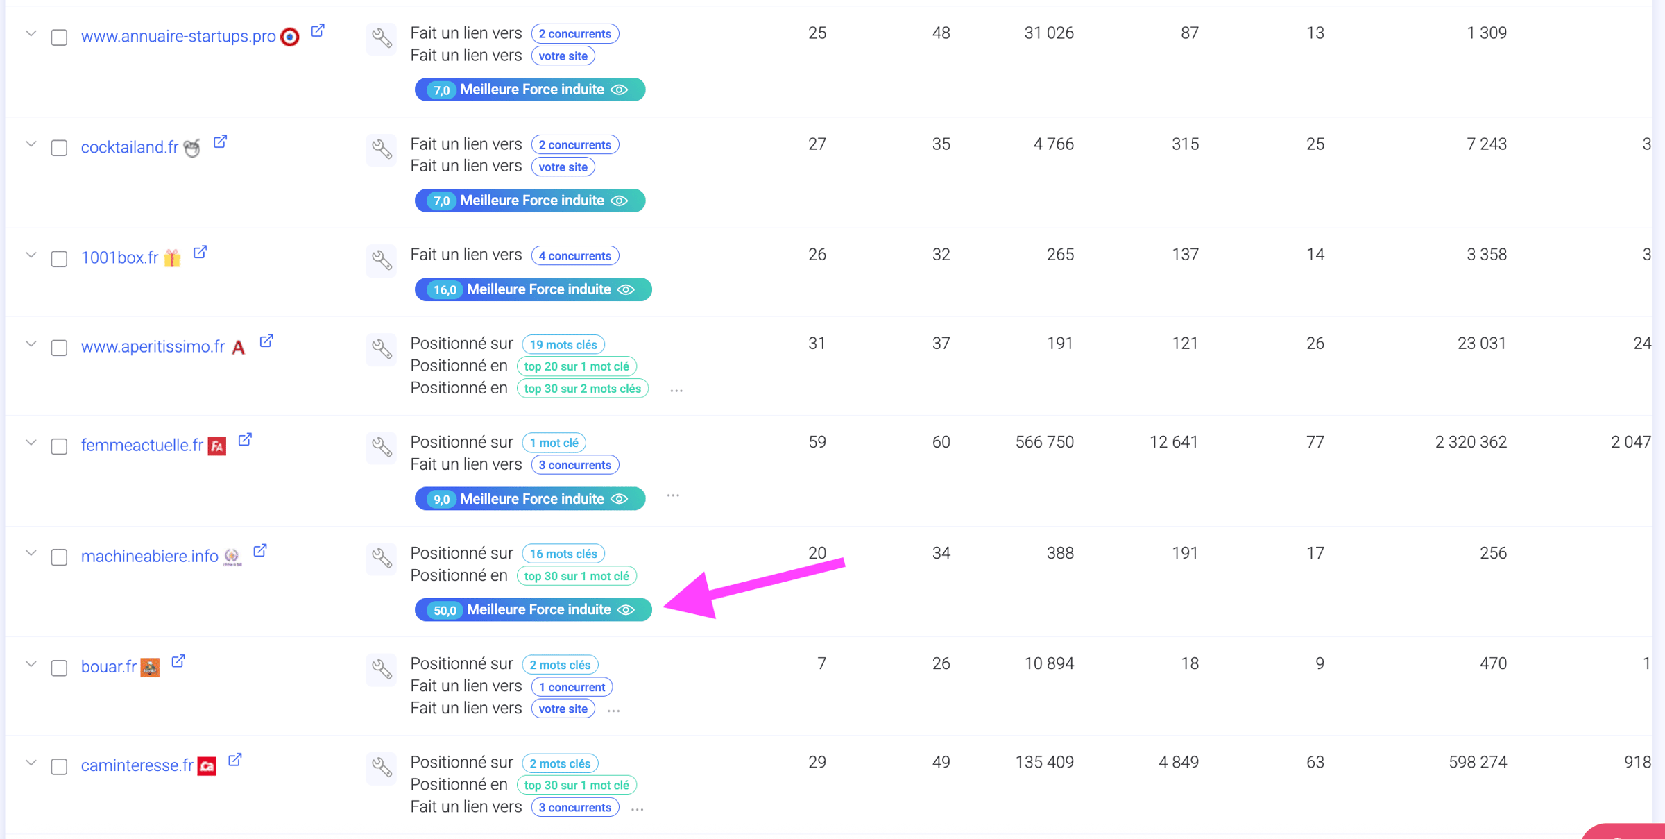Screen dimensions: 1665x839
Task: Open external link icon next to bouar.fr
Action: coord(178,661)
